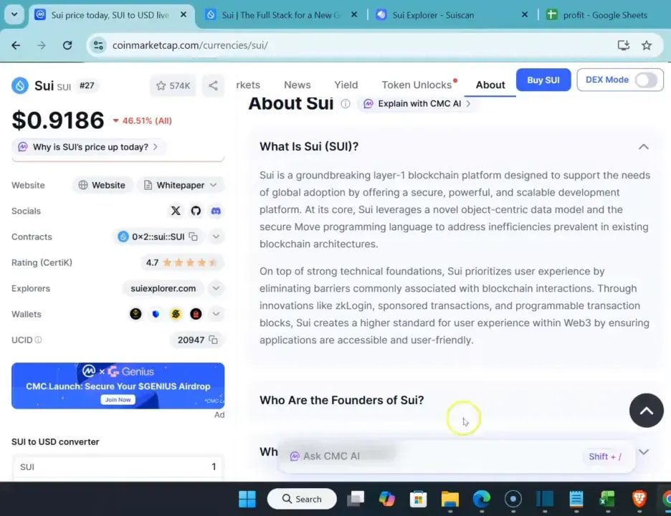671x516 pixels.
Task: Collapse the What Is Sui (SUI)? section
Action: (643, 147)
